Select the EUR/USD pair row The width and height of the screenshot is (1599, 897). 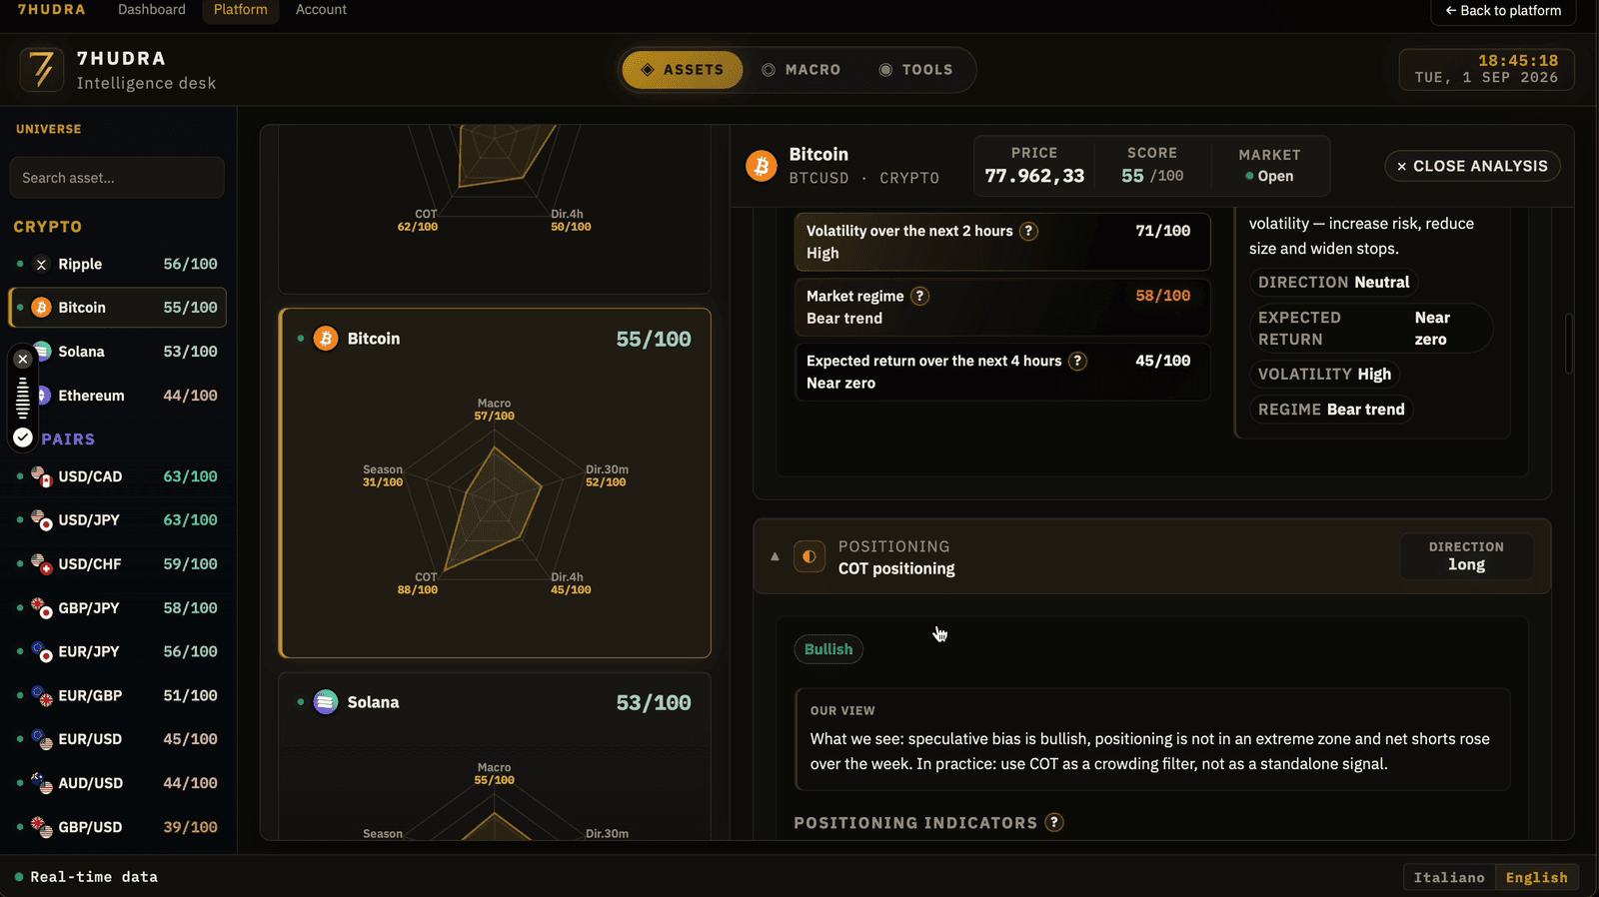pyautogui.click(x=118, y=740)
